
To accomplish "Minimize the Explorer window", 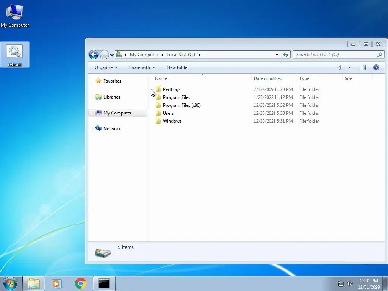I will pos(354,44).
